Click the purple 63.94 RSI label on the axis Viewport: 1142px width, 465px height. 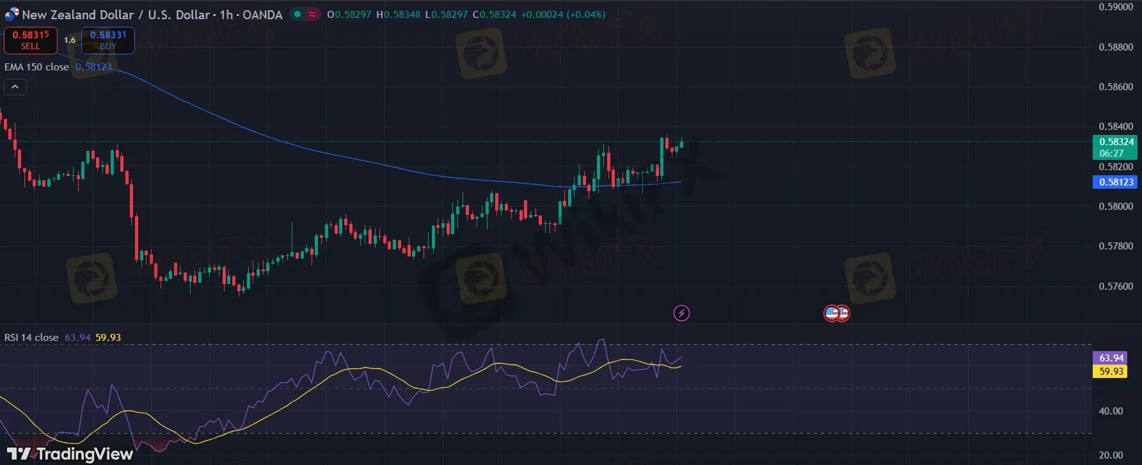[1111, 358]
